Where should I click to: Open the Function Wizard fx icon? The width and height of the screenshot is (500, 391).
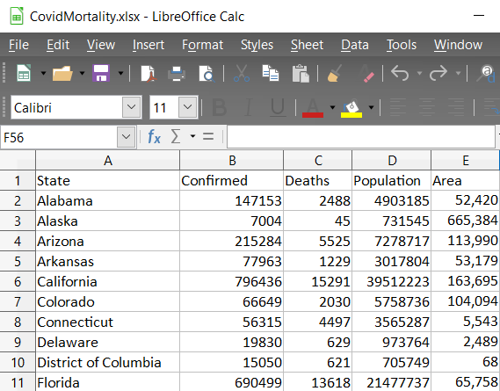click(154, 137)
